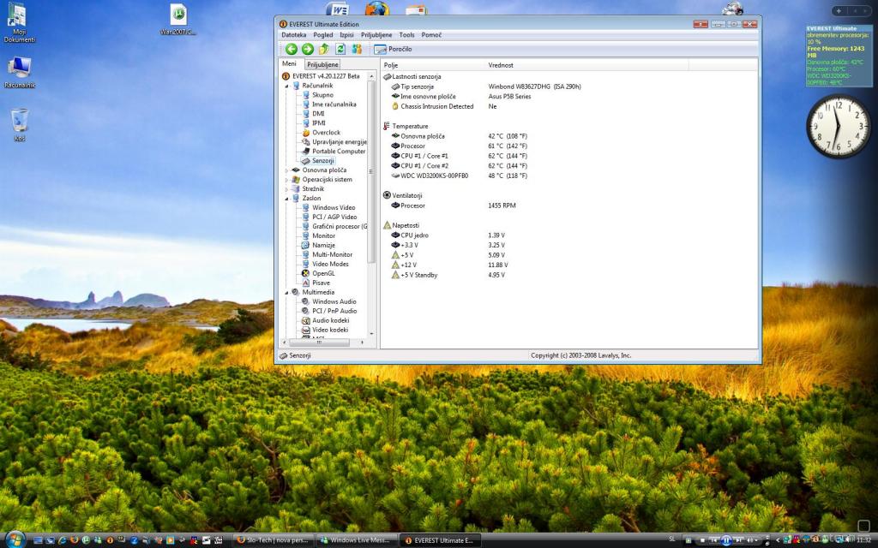Select Upravljanje energije in the tree
This screenshot has width=878, height=548.
click(334, 142)
